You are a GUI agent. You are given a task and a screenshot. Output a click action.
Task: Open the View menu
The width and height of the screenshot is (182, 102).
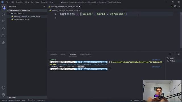tap(27, 2)
